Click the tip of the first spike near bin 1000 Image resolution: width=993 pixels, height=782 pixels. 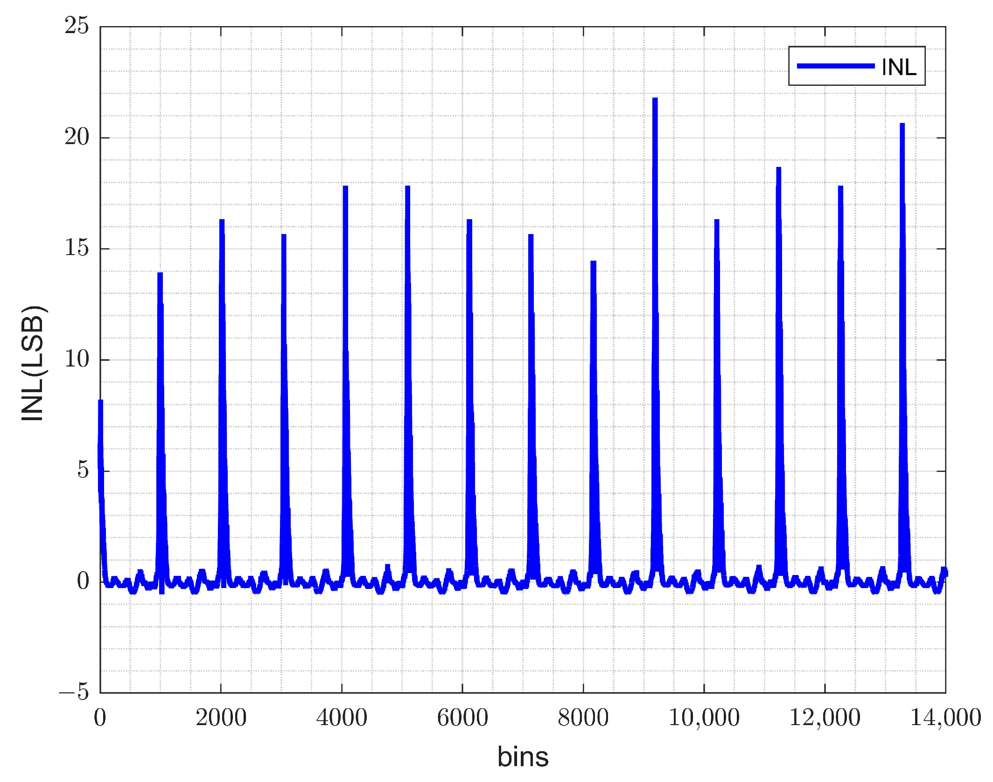tap(160, 274)
